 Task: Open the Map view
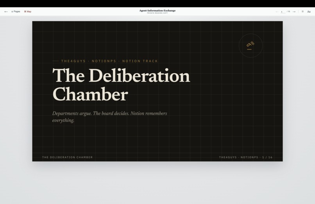(x=28, y=12)
